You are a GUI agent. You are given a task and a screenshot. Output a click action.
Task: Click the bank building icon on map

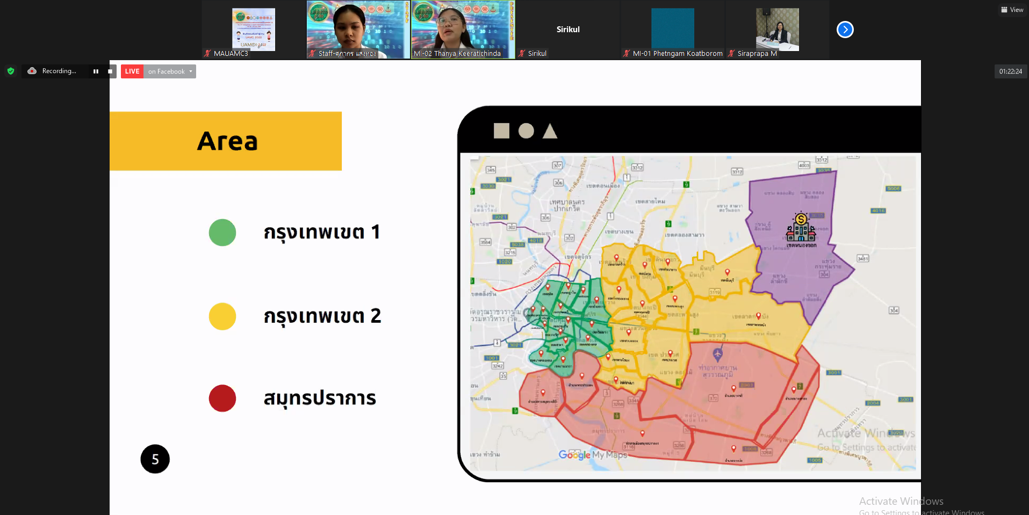[x=801, y=228]
